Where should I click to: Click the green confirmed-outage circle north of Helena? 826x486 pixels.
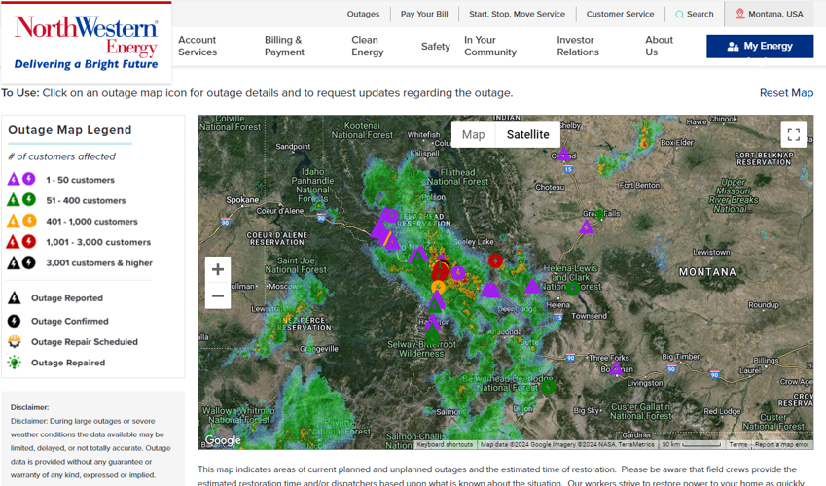click(x=573, y=288)
